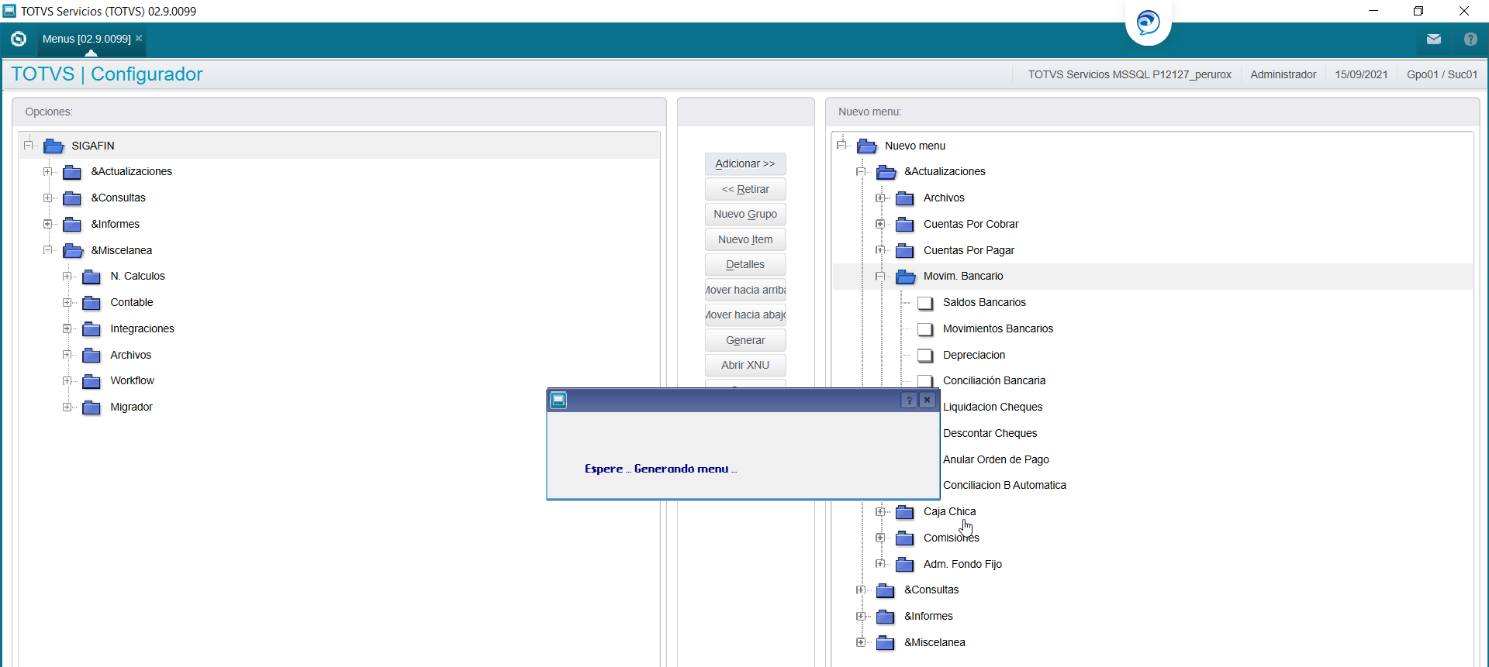Close the Menus [02.9.0099] tab
The width and height of the screenshot is (1489, 667).
(139, 38)
